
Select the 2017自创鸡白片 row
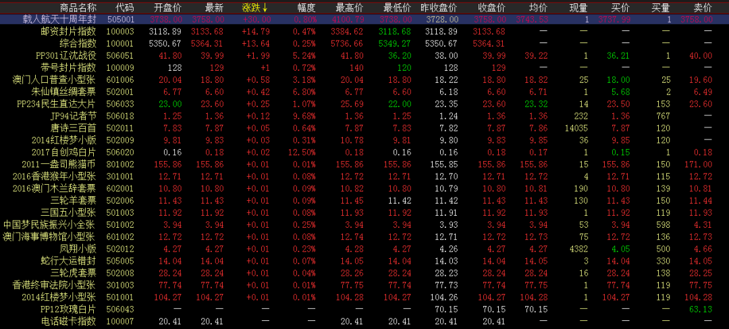pos(364,152)
